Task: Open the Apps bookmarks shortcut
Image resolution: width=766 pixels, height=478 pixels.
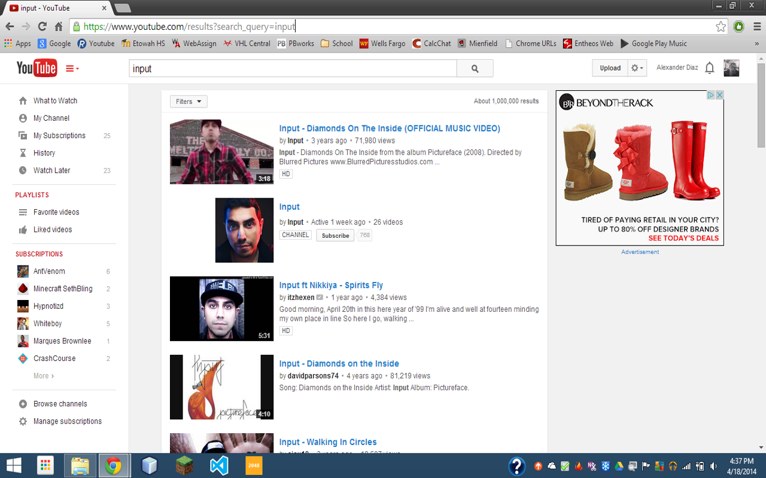Action: [x=17, y=44]
